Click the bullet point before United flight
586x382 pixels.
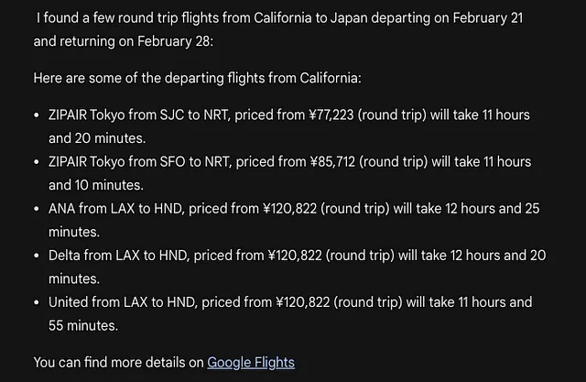(x=37, y=302)
